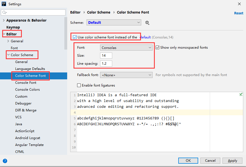This screenshot has height=167, width=246.
Task: Select General under Color Scheme
Action: (x=21, y=62)
